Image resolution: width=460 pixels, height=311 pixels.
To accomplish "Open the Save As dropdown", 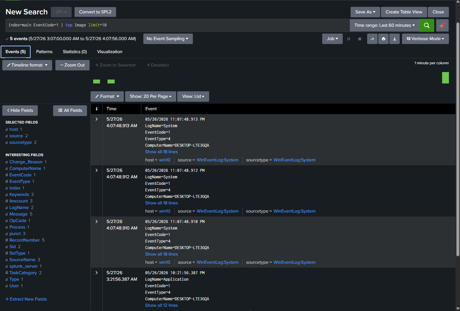I will (365, 12).
